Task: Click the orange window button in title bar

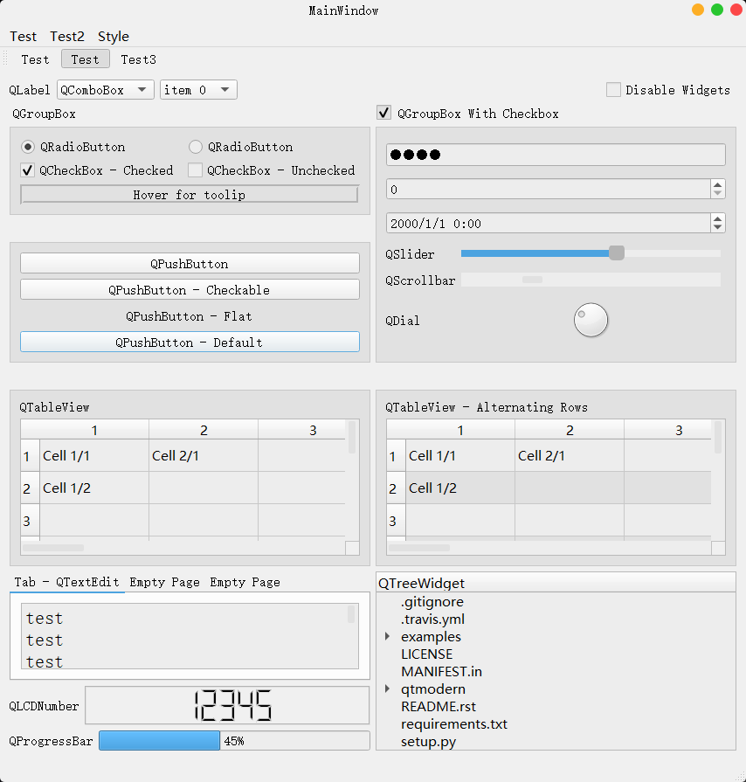Action: point(698,10)
